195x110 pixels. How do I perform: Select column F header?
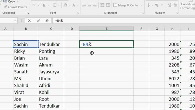pos(141,29)
